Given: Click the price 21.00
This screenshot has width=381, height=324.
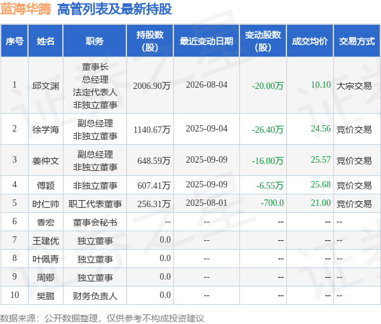Looking at the screenshot, I should pos(321,203).
